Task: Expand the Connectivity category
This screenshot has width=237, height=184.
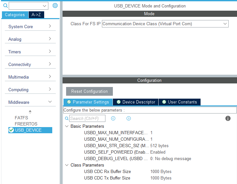Action: [x=30, y=64]
